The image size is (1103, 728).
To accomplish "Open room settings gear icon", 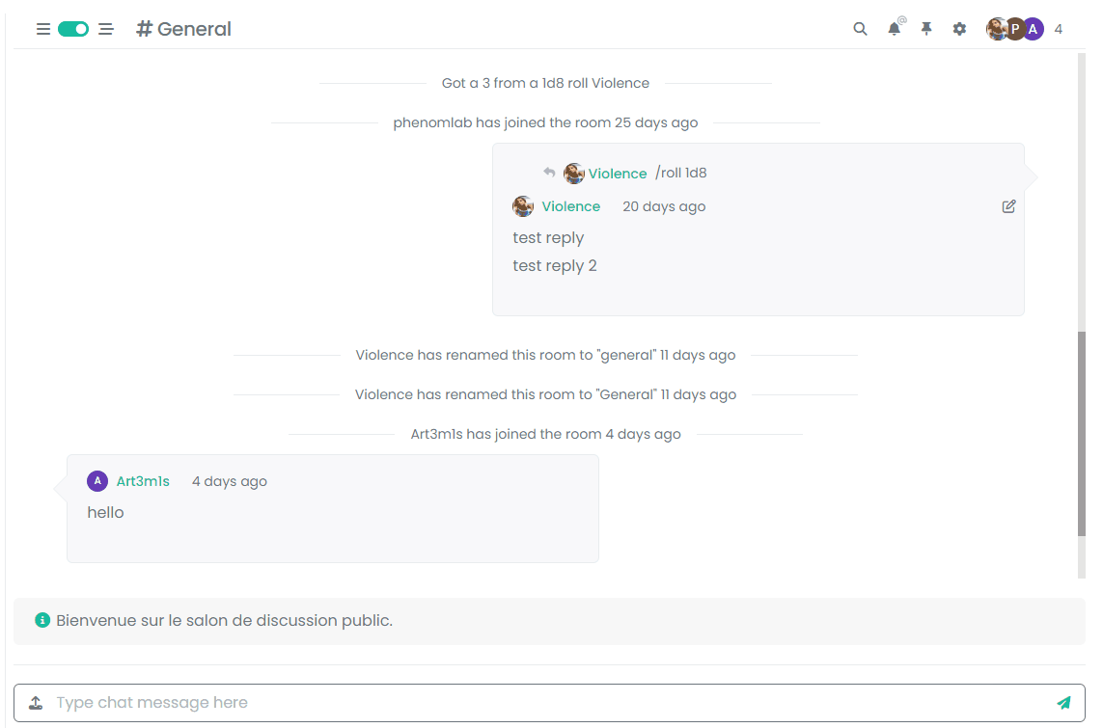I will click(x=959, y=29).
